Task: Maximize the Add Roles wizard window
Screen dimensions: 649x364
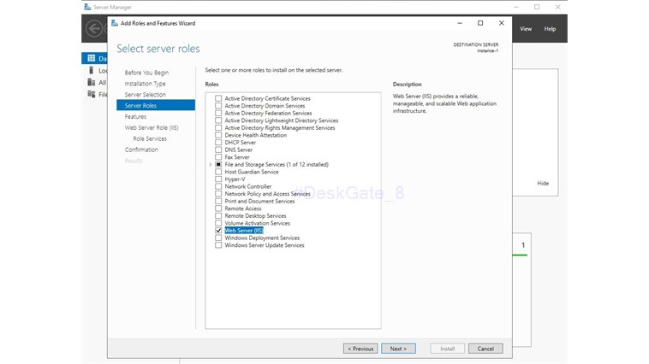Action: pos(480,23)
